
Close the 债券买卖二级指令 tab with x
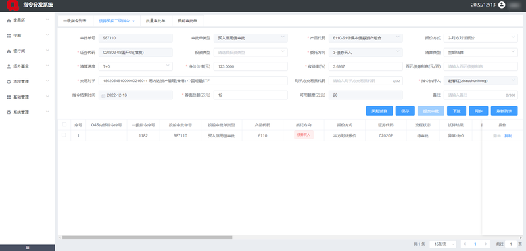(x=133, y=21)
